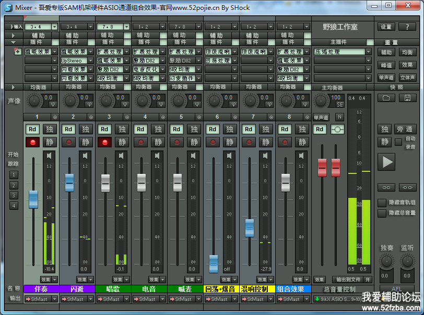
Task: Collapse the 插件 section triangle
Action: click(14, 42)
